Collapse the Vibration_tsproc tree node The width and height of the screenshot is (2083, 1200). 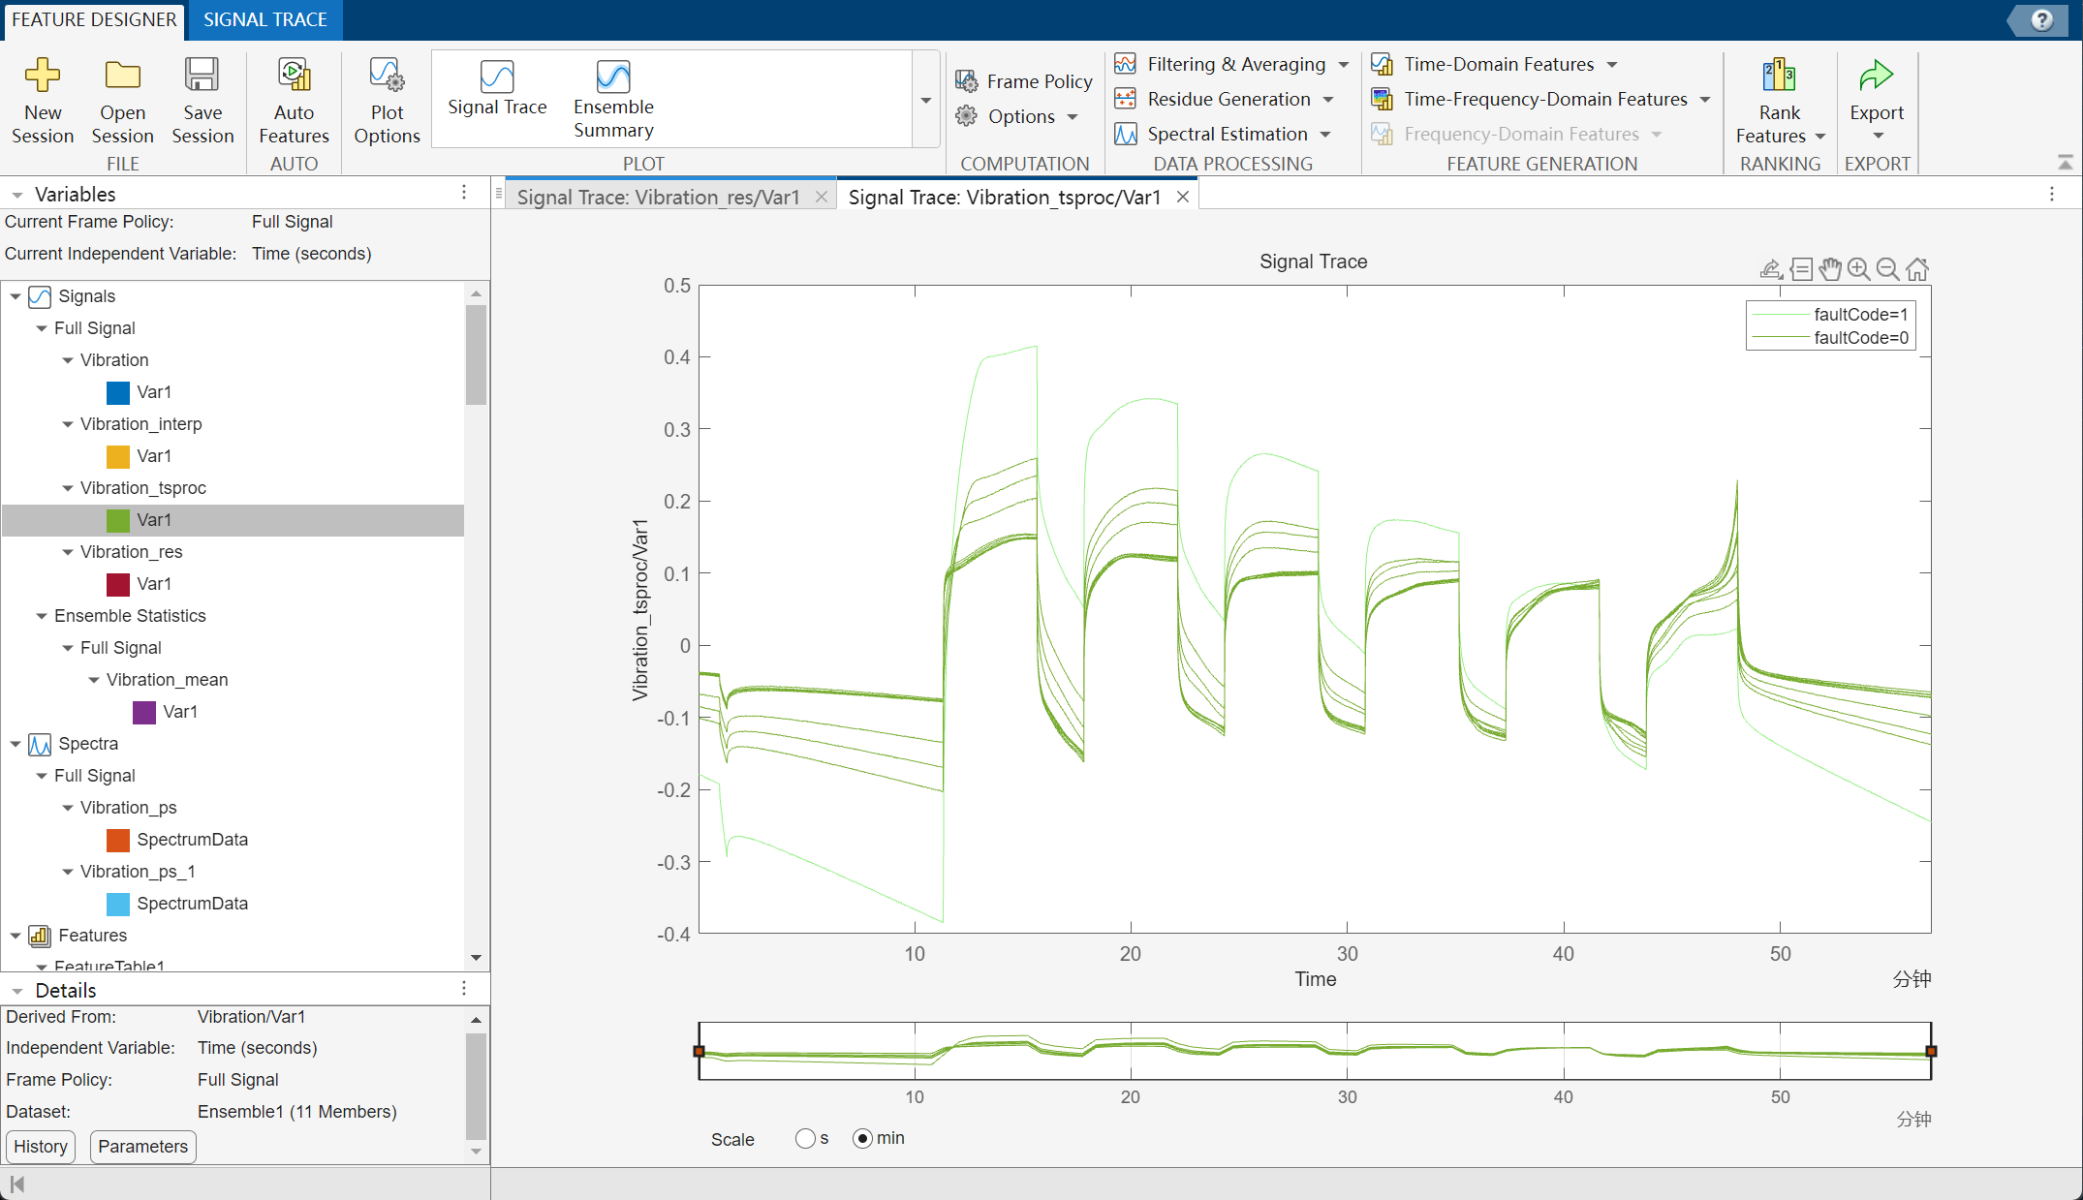coord(68,488)
